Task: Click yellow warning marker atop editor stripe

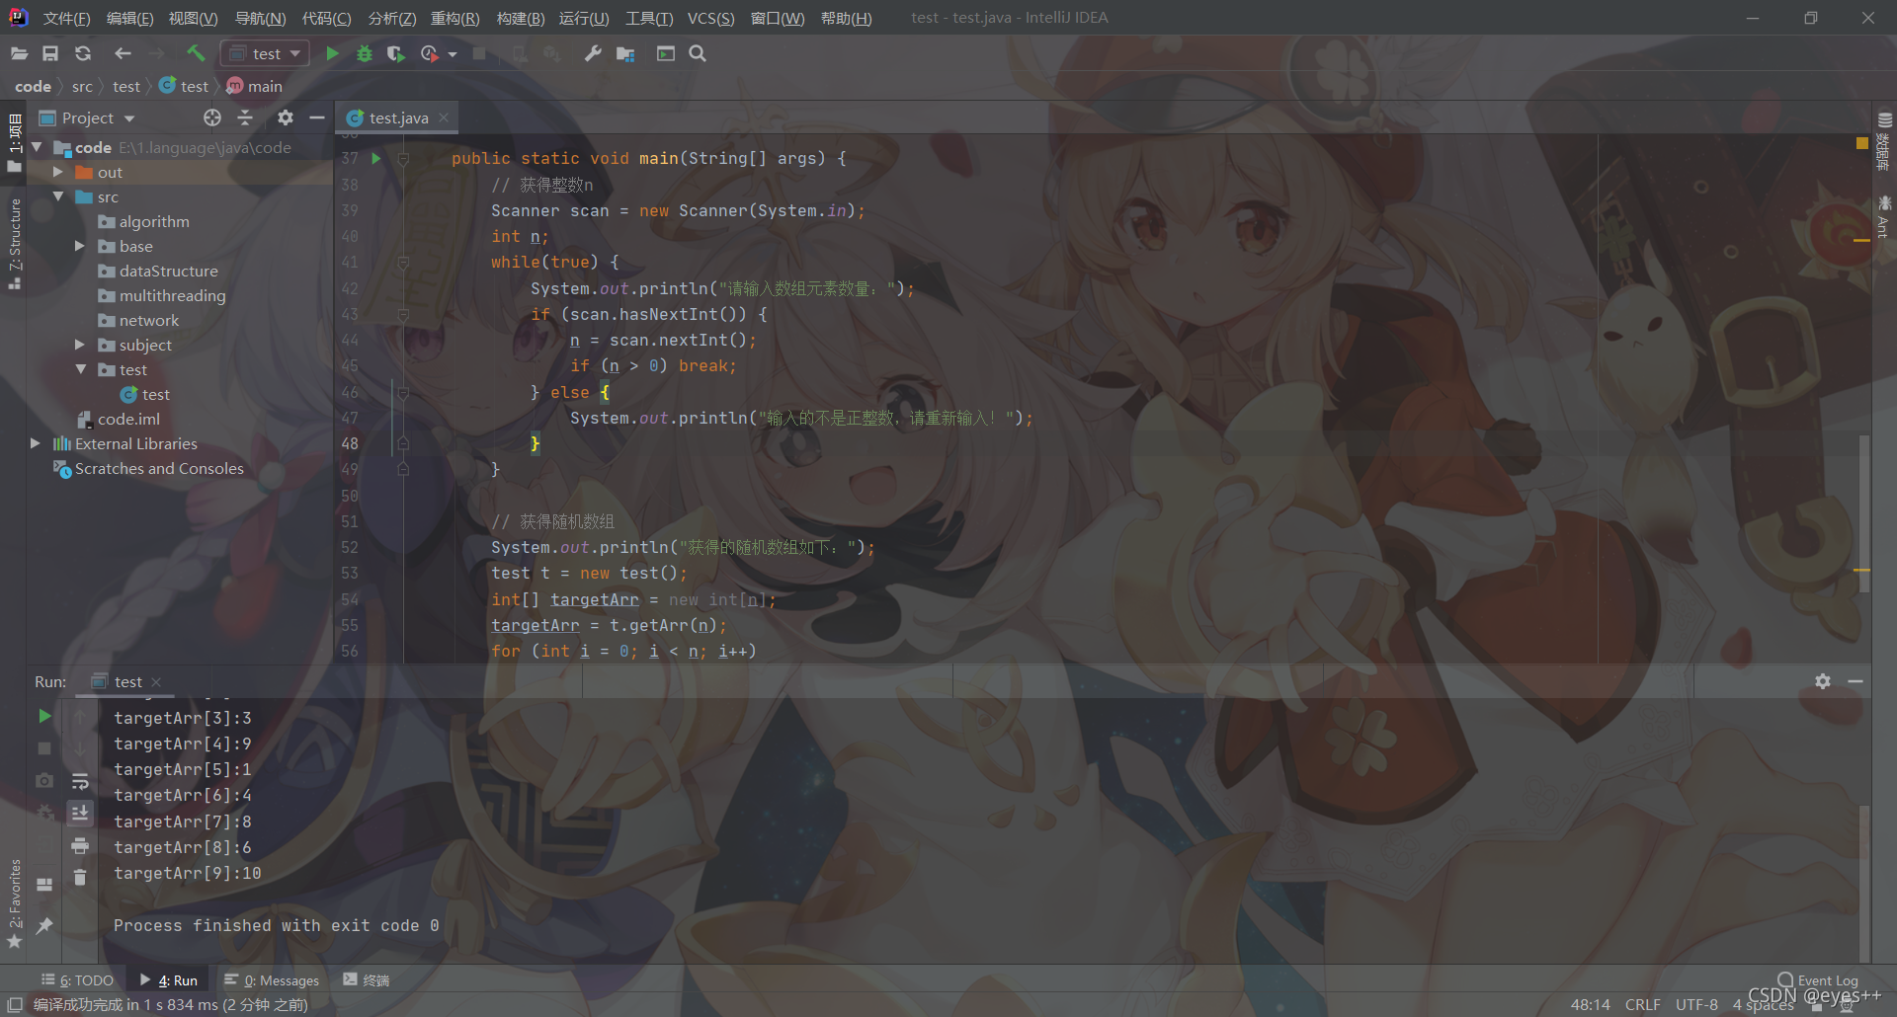Action: click(1862, 143)
